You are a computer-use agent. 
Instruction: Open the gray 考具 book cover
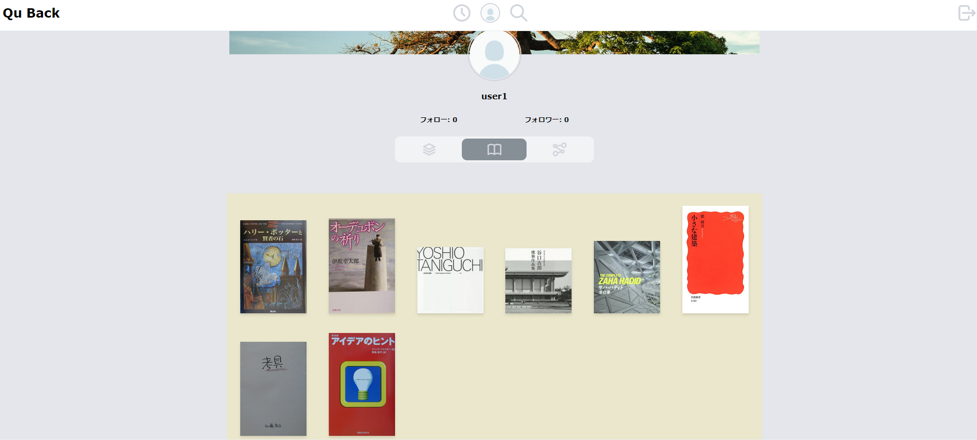(273, 389)
